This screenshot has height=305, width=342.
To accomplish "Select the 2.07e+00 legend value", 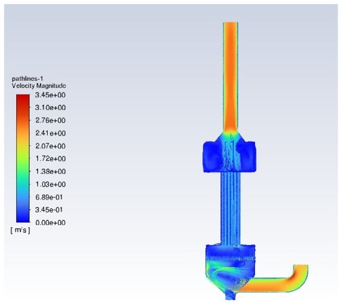I will [x=50, y=146].
